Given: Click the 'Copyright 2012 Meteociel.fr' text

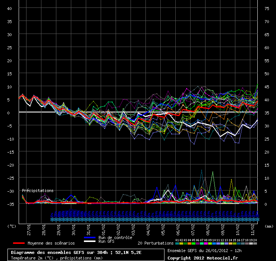Looking at the screenshot, I should click(203, 258).
